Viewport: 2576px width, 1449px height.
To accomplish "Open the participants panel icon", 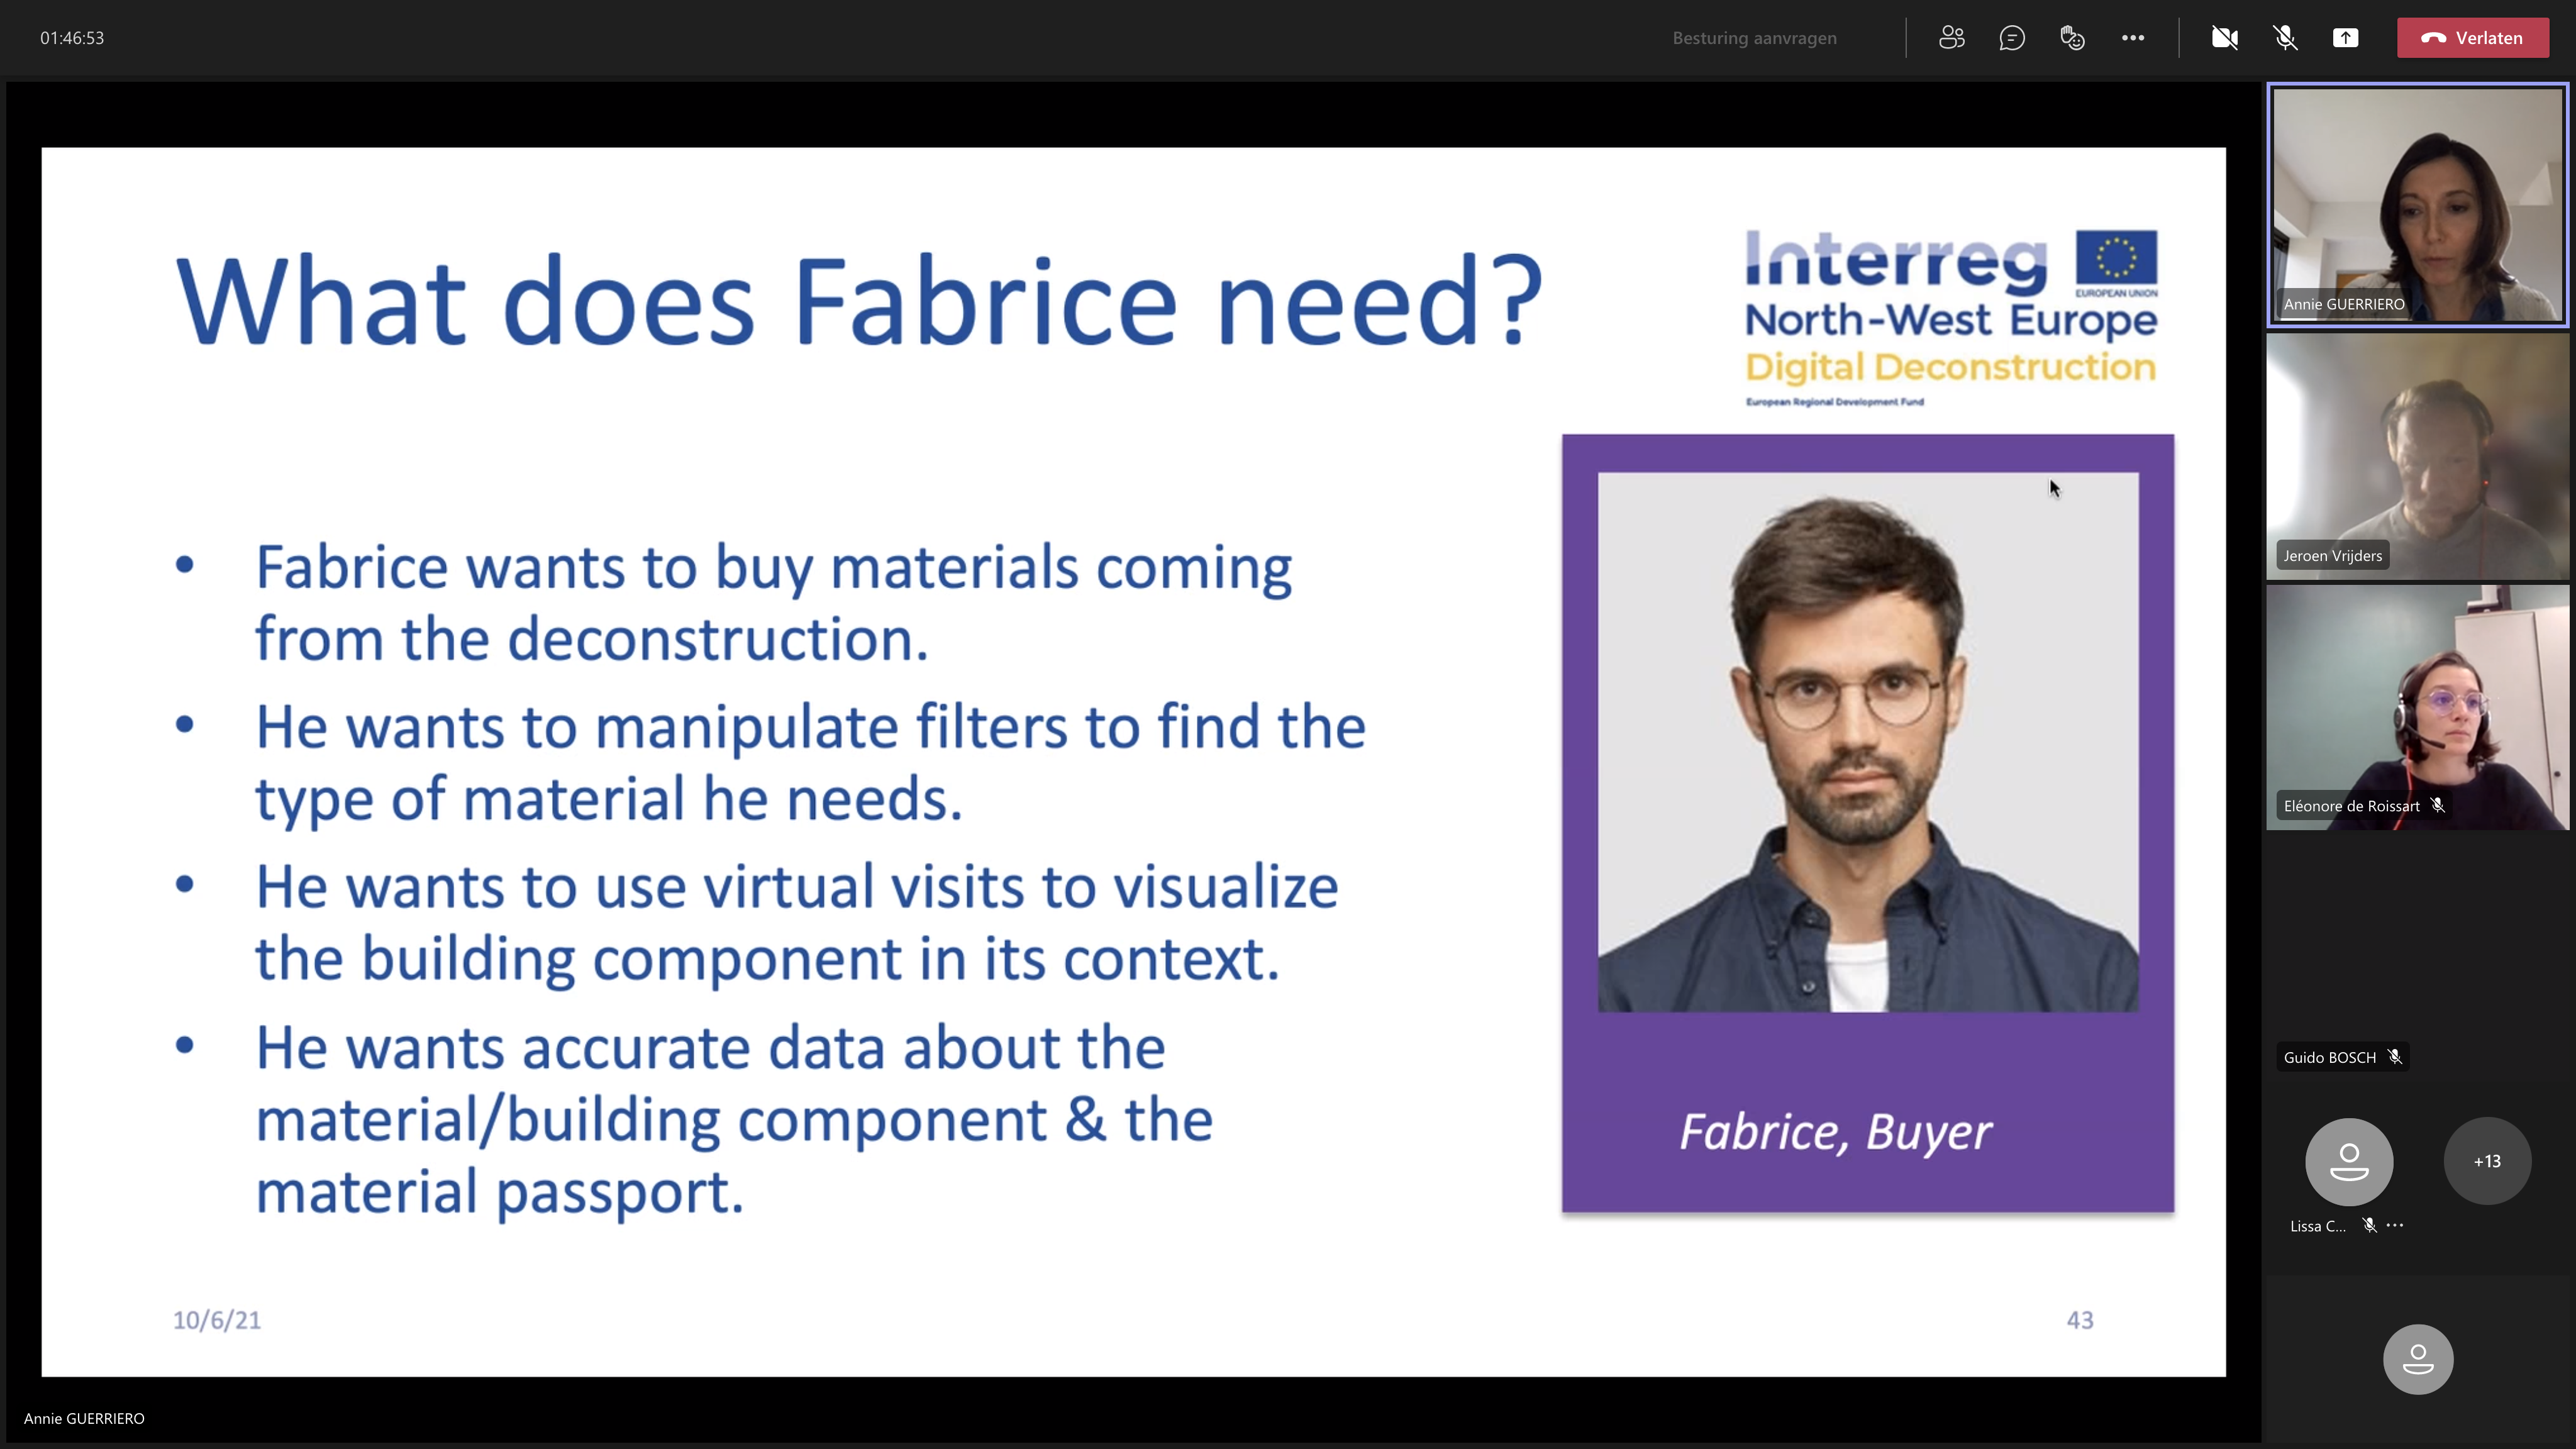I will tap(1951, 38).
